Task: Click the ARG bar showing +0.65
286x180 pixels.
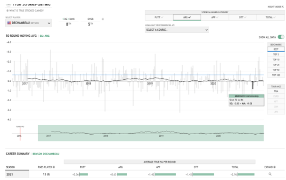Action: pyautogui.click(x=122, y=174)
